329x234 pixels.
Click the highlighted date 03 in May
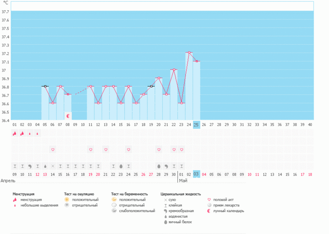196,174
